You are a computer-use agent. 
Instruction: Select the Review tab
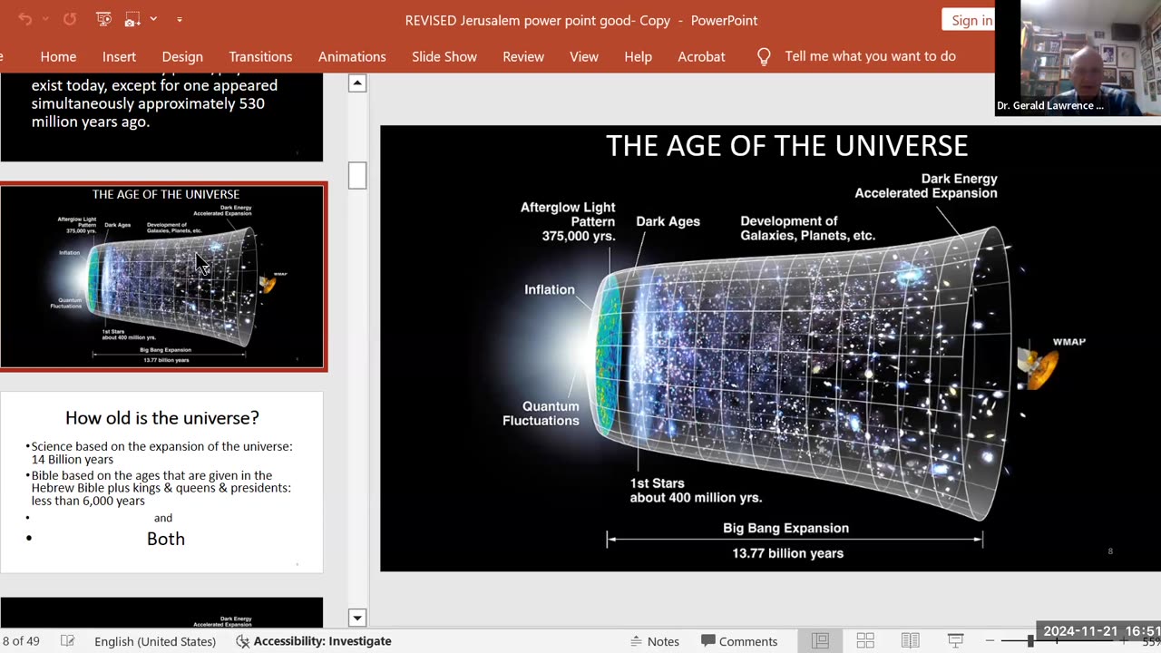(x=523, y=56)
